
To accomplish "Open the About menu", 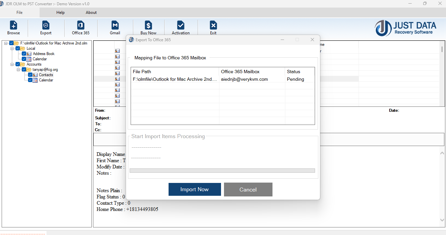I will point(91,13).
